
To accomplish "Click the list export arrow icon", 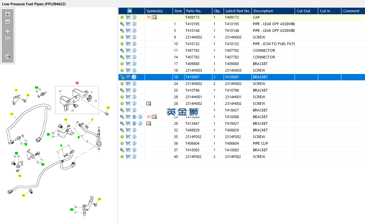I will (8, 57).
